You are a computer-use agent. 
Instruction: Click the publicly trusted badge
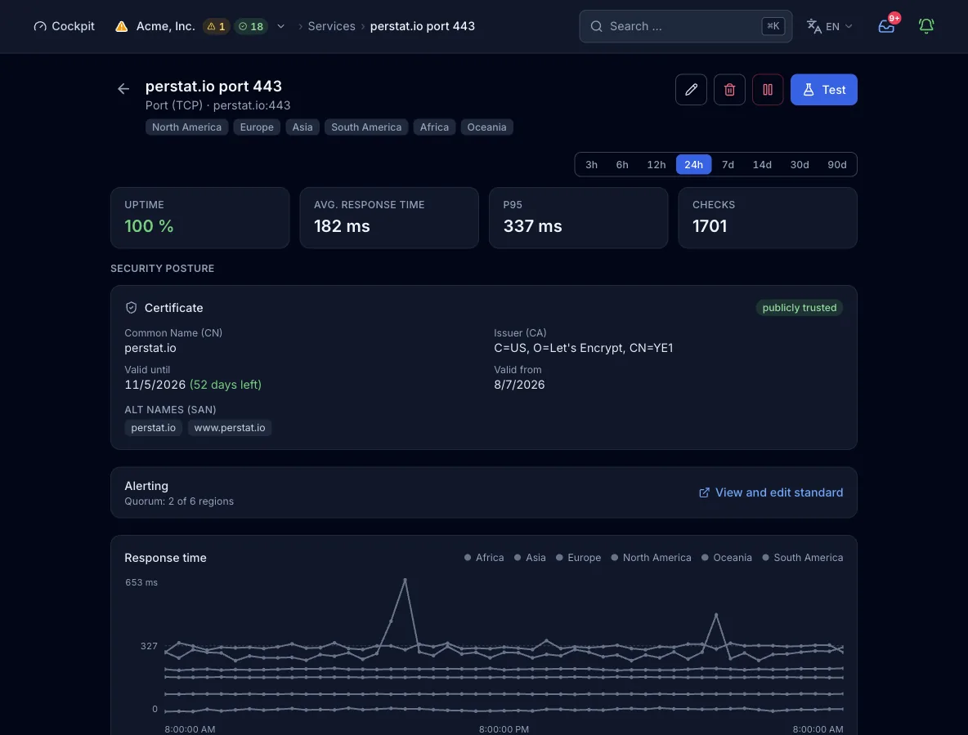pyautogui.click(x=799, y=308)
